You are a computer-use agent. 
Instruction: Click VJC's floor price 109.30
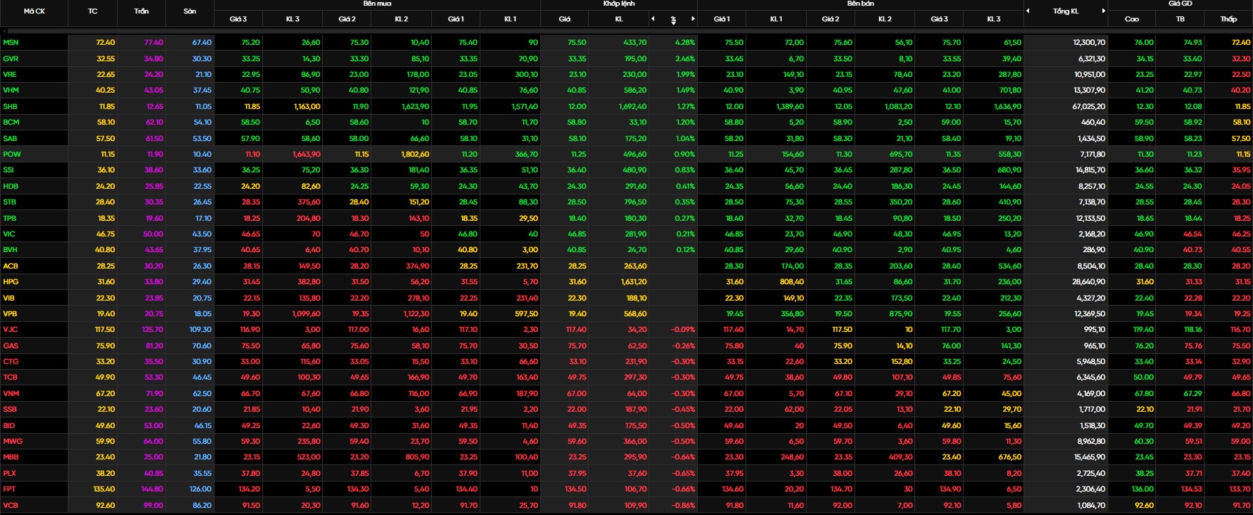[200, 330]
